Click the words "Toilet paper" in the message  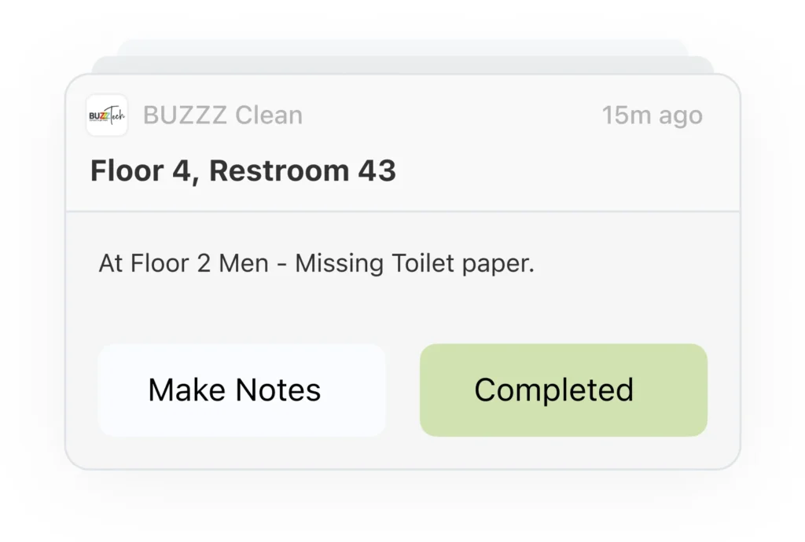[x=462, y=263]
